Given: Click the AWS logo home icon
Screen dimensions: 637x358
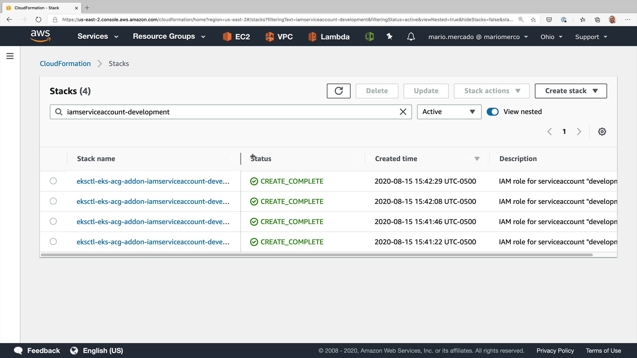Looking at the screenshot, I should point(40,36).
